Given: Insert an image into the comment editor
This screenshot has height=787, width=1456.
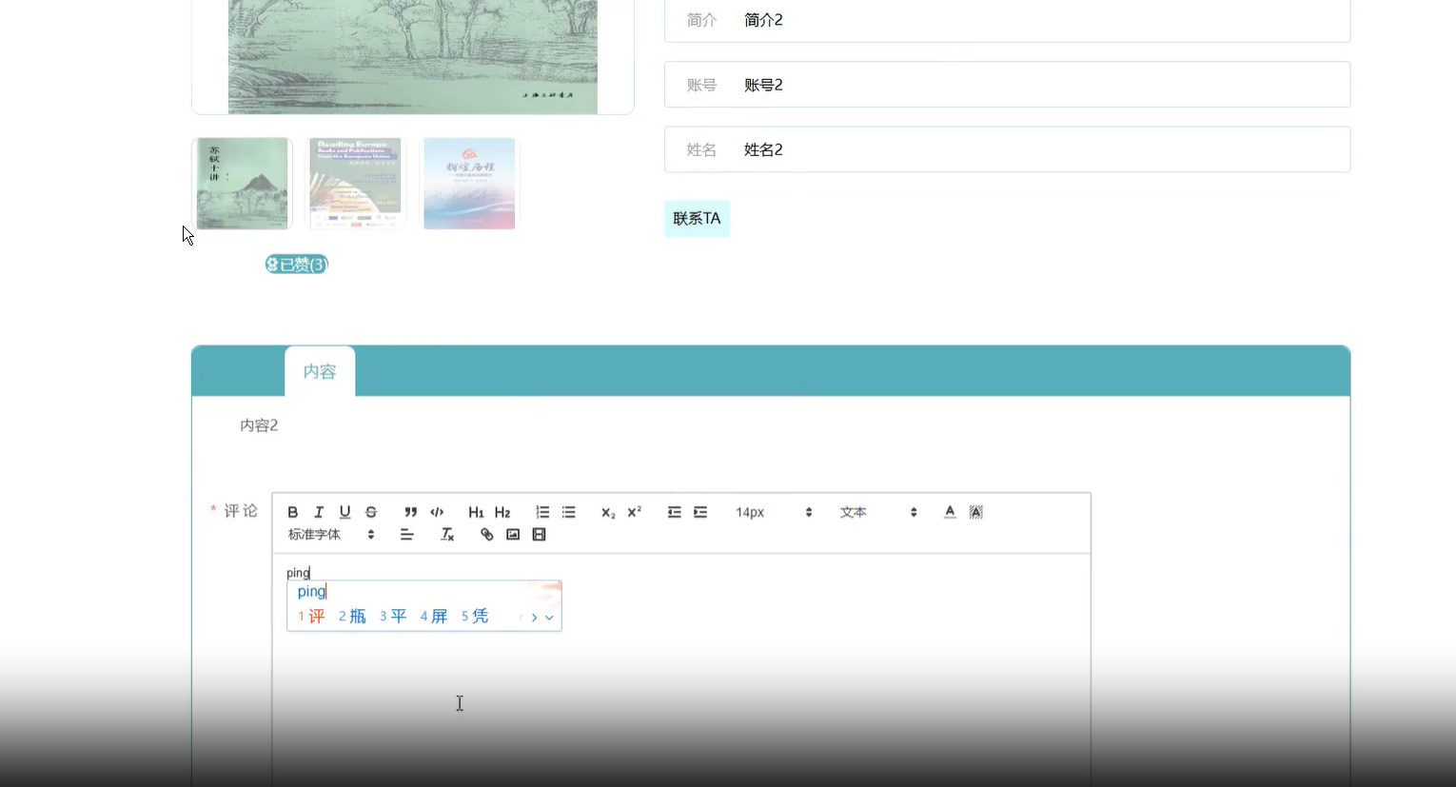Looking at the screenshot, I should pos(513,534).
